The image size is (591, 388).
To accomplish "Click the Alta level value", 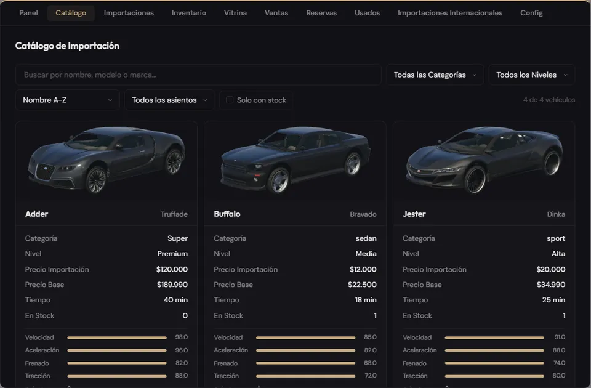I will click(558, 253).
